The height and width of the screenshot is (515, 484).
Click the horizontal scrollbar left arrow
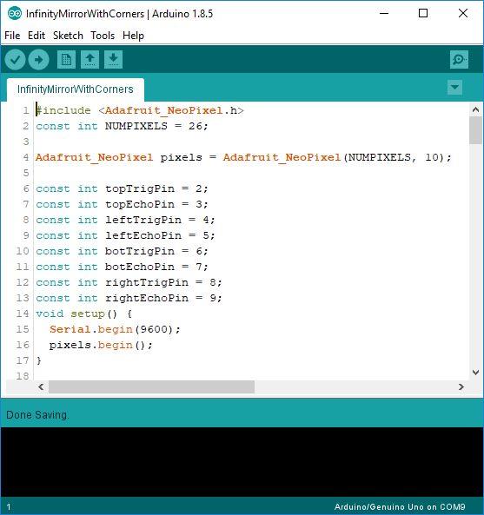[41, 387]
